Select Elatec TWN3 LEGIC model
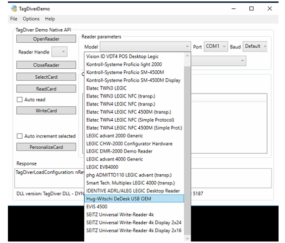 [134, 88]
